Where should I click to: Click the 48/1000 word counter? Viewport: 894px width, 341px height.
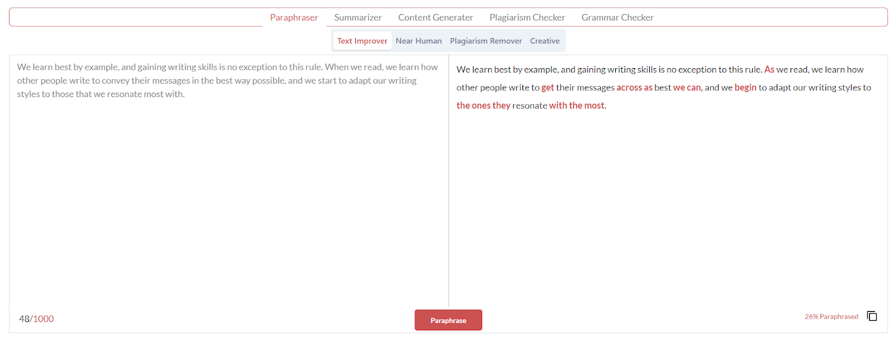tap(36, 319)
